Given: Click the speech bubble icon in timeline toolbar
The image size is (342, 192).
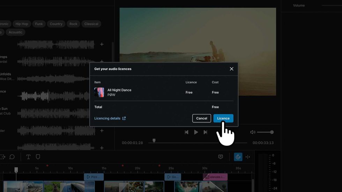Looking at the screenshot, I should tap(12, 157).
